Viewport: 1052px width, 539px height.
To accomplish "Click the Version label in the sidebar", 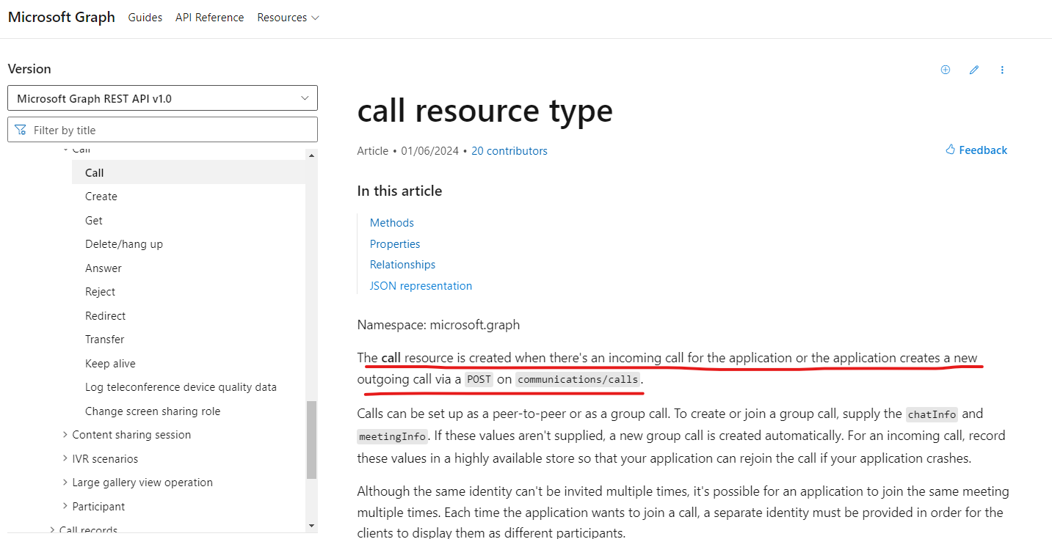I will [x=29, y=69].
